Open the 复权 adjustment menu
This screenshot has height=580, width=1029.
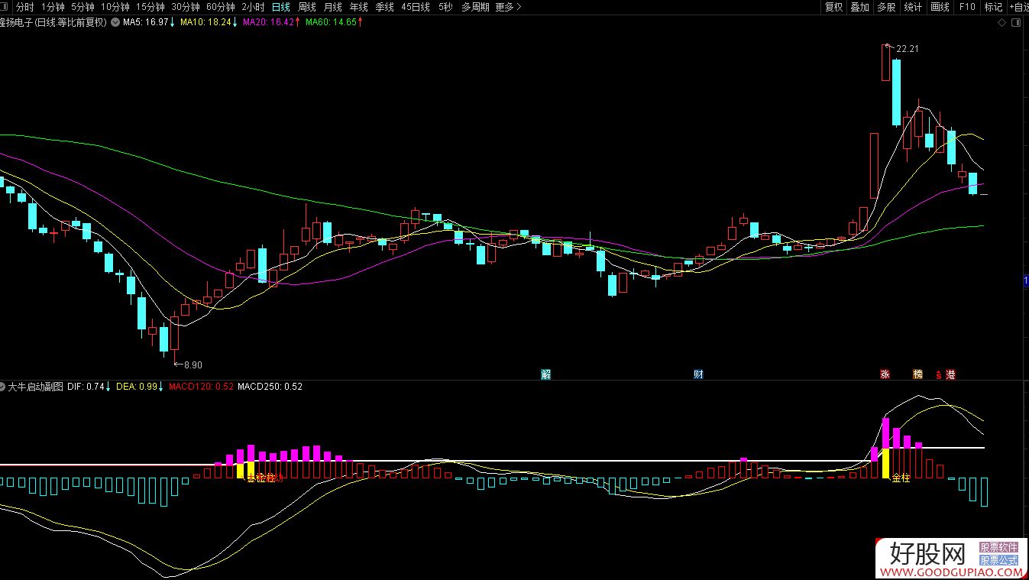pos(833,7)
